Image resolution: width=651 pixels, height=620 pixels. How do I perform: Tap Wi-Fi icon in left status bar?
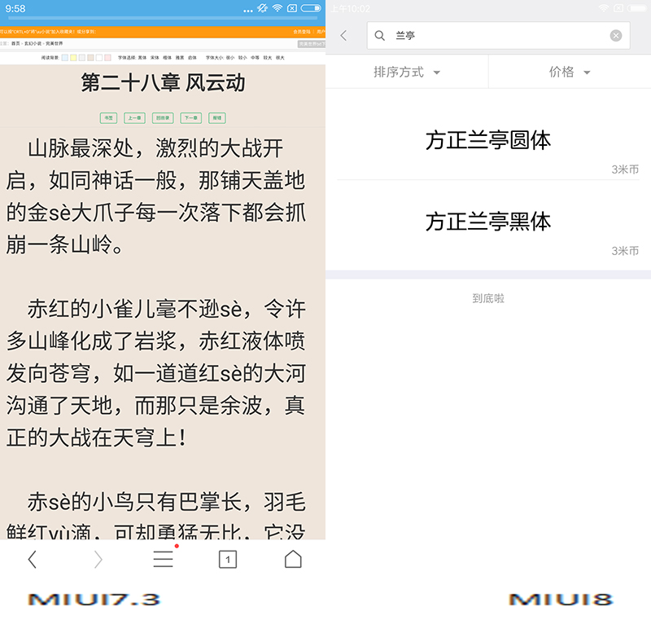coord(277,8)
